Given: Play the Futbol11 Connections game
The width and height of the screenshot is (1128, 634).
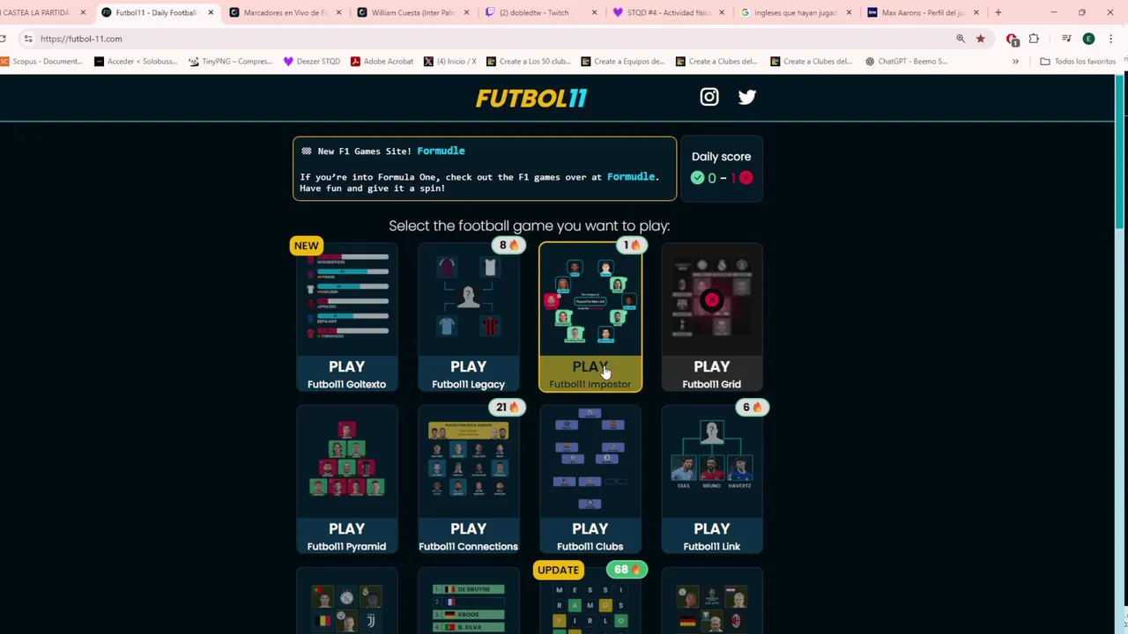Looking at the screenshot, I should 468,479.
